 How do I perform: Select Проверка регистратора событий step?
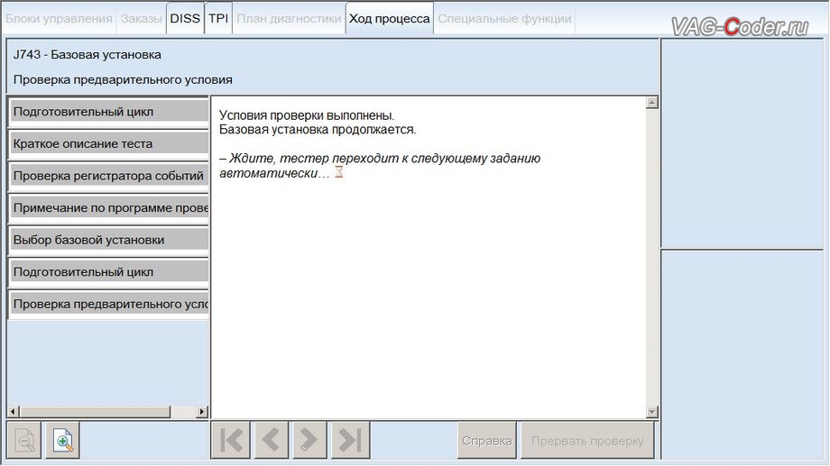(x=109, y=176)
